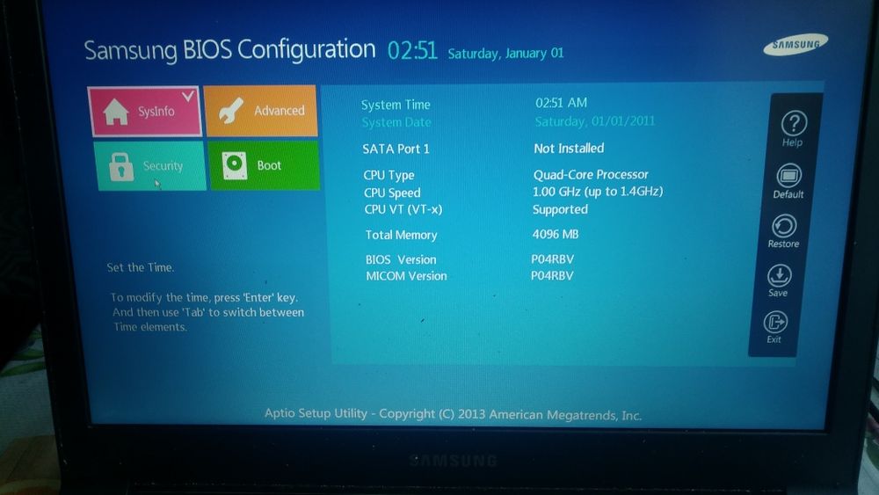Click the BIOS Version value P04RBV
879x495 pixels.
(x=552, y=259)
